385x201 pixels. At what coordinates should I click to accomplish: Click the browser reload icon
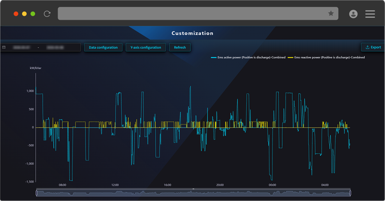[47, 14]
